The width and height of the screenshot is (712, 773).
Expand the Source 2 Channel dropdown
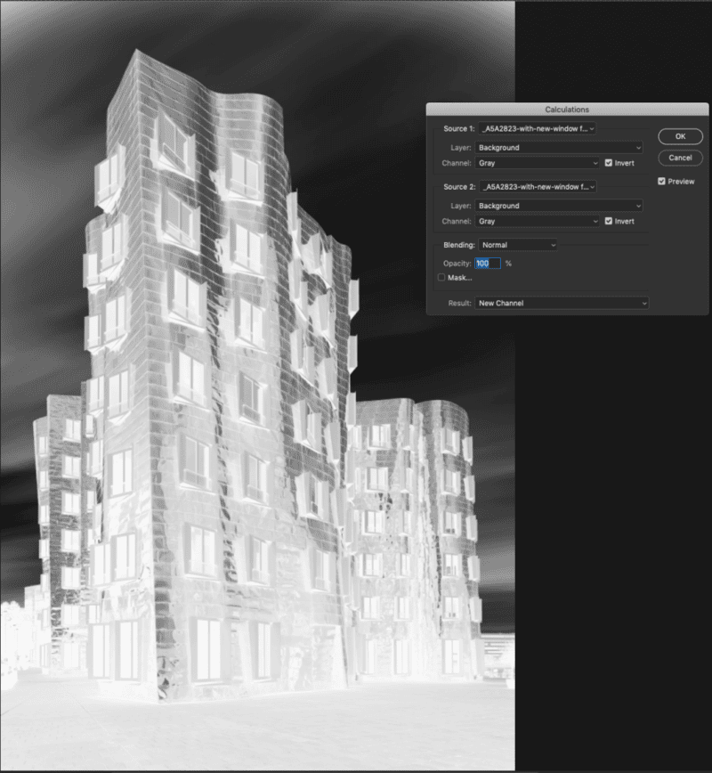point(538,221)
